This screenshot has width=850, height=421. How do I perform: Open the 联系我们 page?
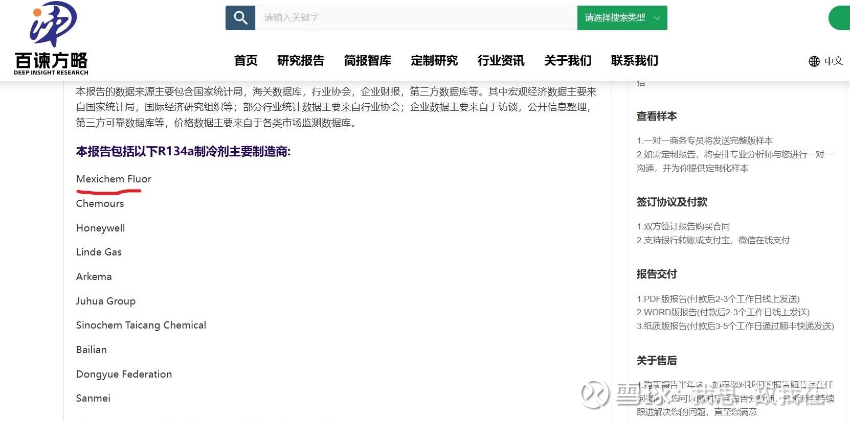635,61
